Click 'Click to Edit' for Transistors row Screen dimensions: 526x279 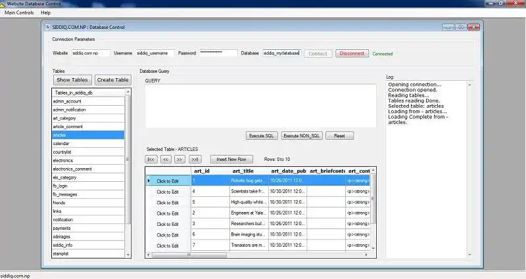(168, 246)
